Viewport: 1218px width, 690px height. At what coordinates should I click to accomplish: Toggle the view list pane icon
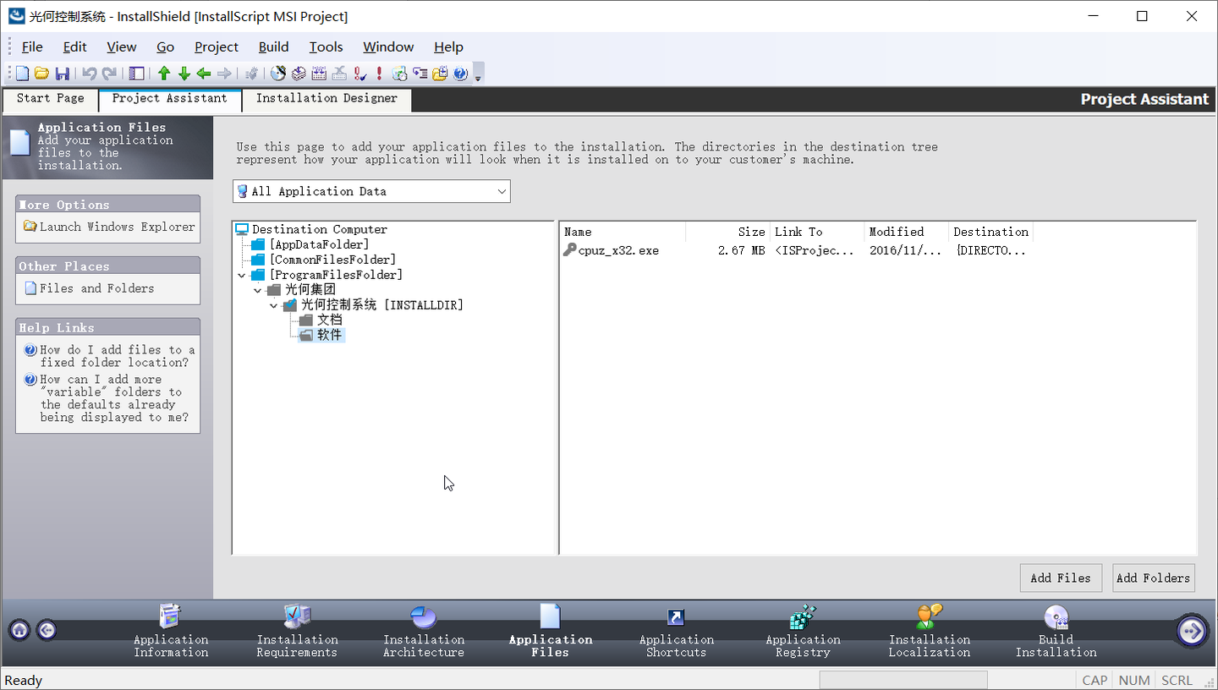136,74
